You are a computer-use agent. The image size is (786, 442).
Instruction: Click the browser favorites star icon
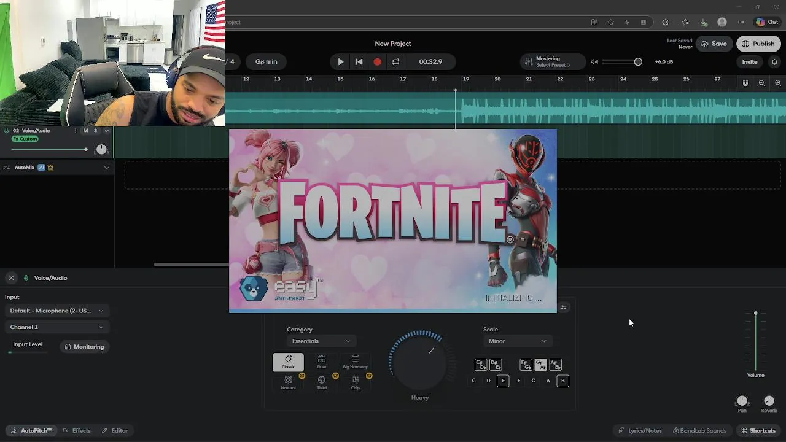(610, 22)
